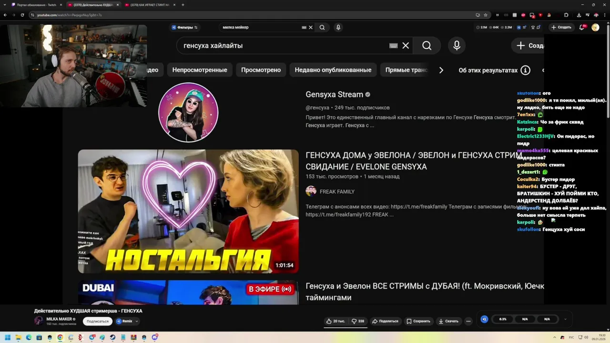
Task: Click the 'Поделиться' share button
Action: click(385, 321)
